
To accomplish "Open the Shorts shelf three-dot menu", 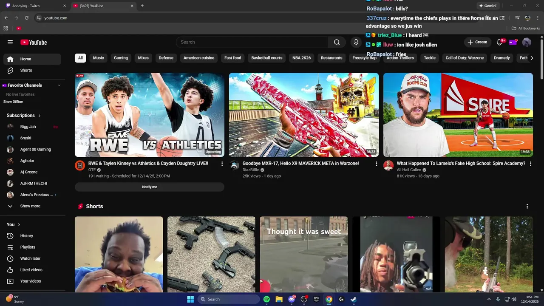I will (x=527, y=206).
